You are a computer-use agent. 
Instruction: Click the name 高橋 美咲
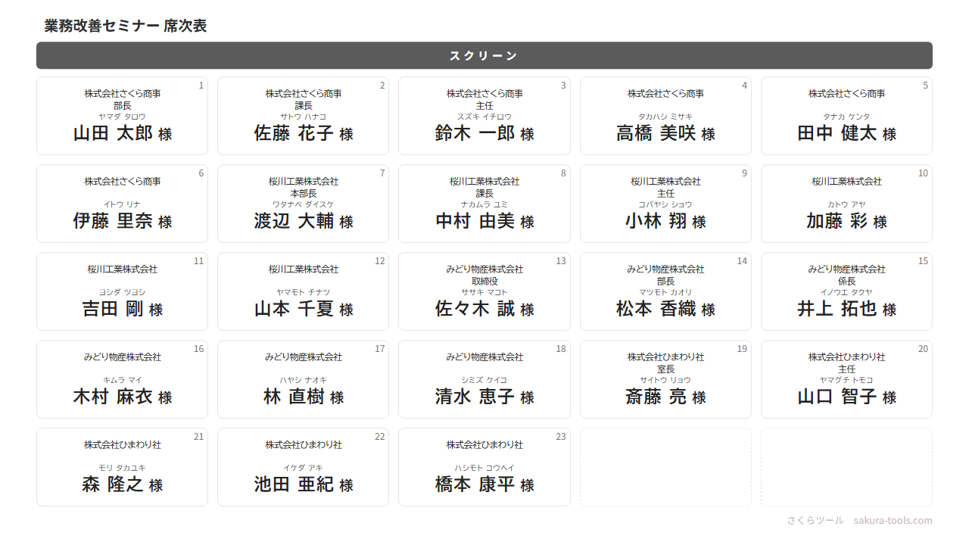coord(656,133)
